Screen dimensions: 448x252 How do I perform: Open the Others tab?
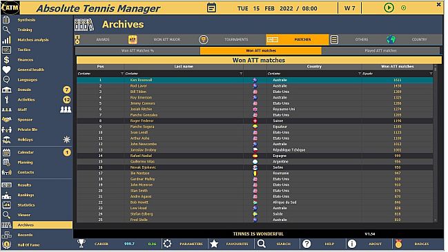coord(357,39)
